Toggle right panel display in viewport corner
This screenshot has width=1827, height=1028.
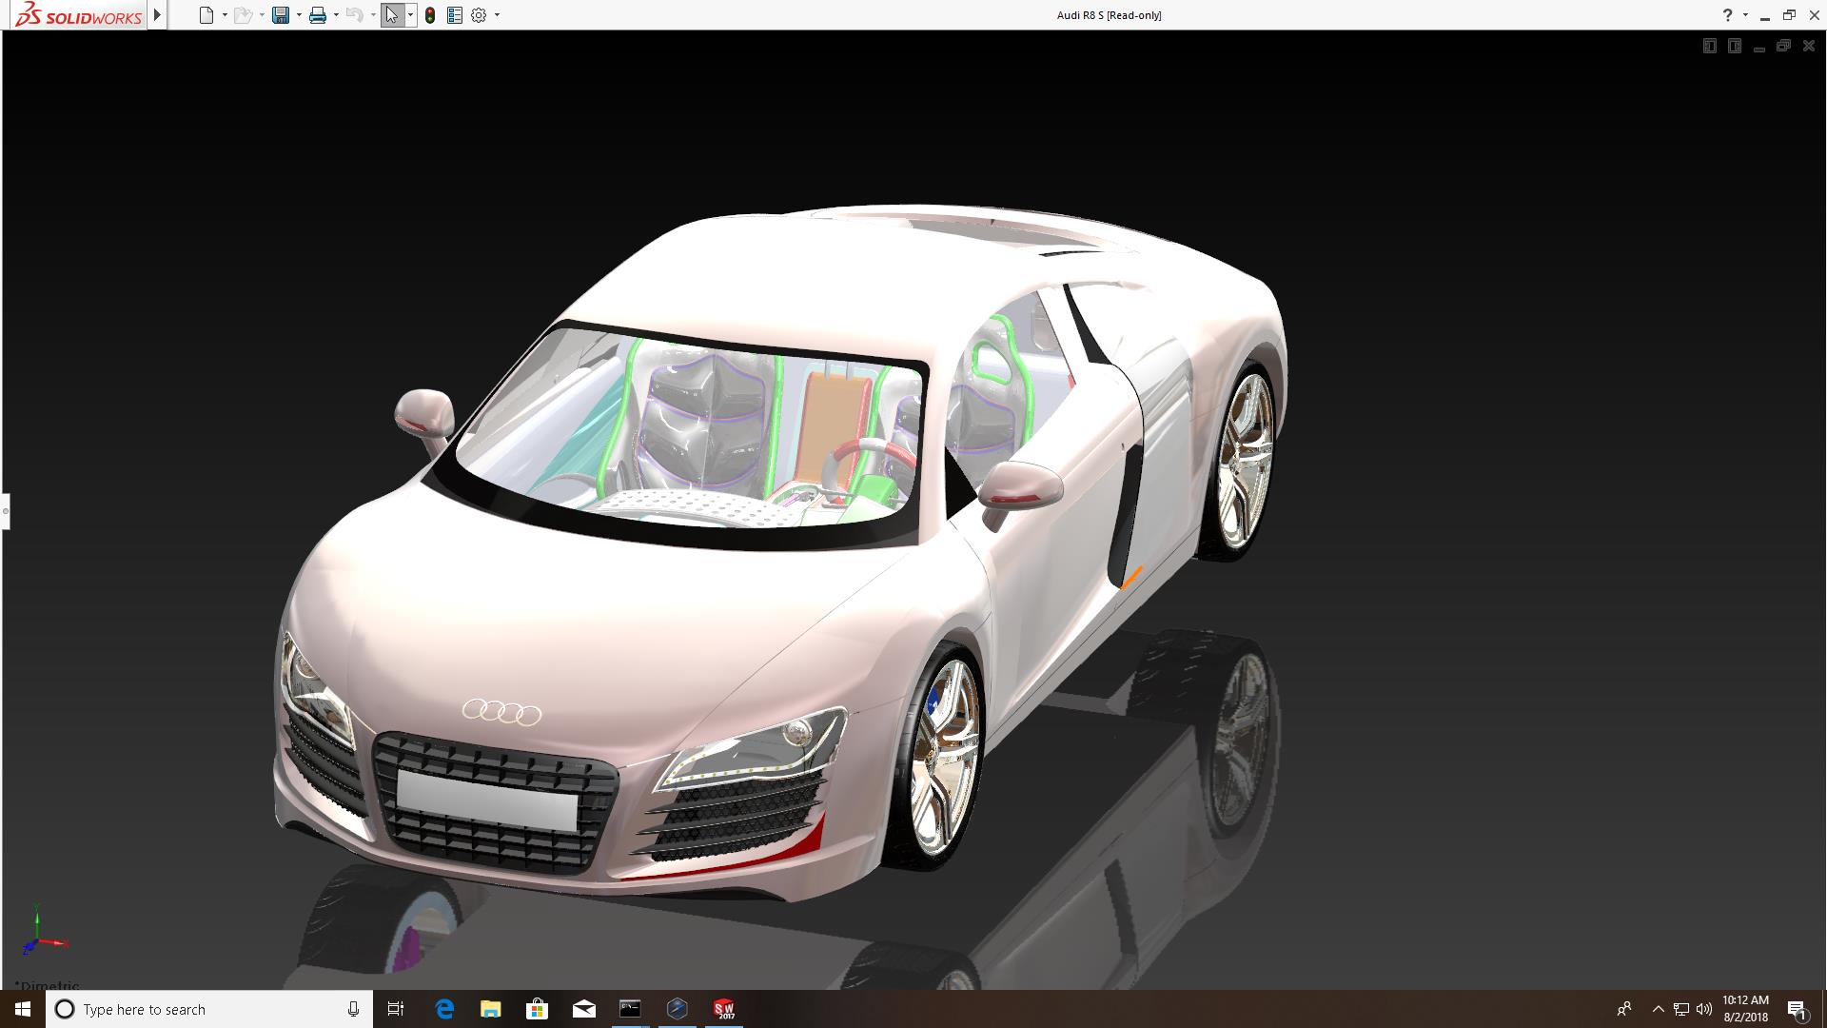point(1734,46)
